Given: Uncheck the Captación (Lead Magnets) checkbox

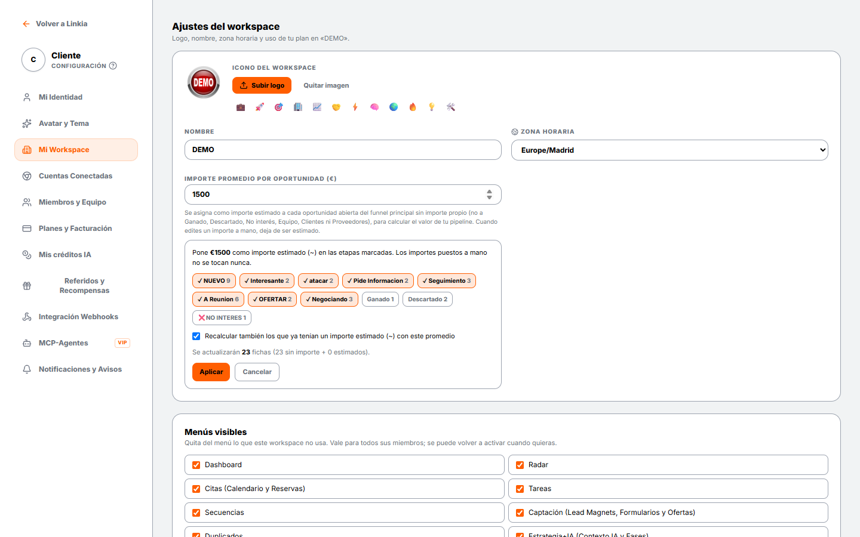Looking at the screenshot, I should coord(520,513).
